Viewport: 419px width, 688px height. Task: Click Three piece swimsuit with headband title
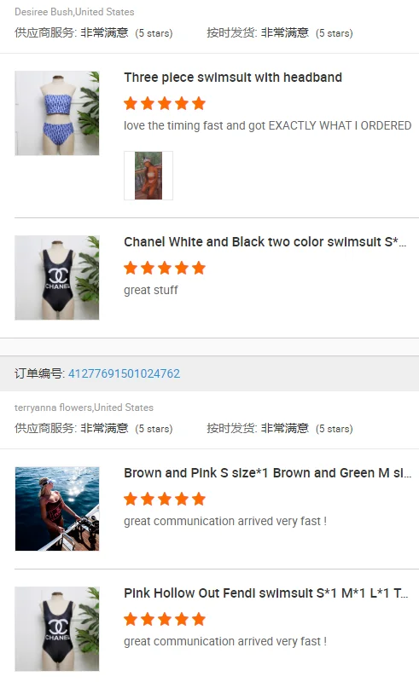(233, 78)
